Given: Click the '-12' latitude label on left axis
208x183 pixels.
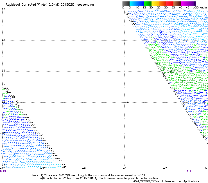Looking at the screenshot, I should (3, 40).
